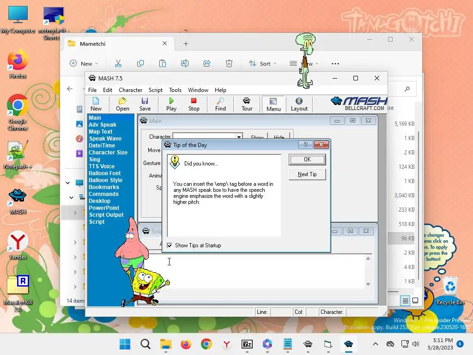Screen dimensions: 473x355
Task: Select Main in the side menu
Action: [95, 118]
